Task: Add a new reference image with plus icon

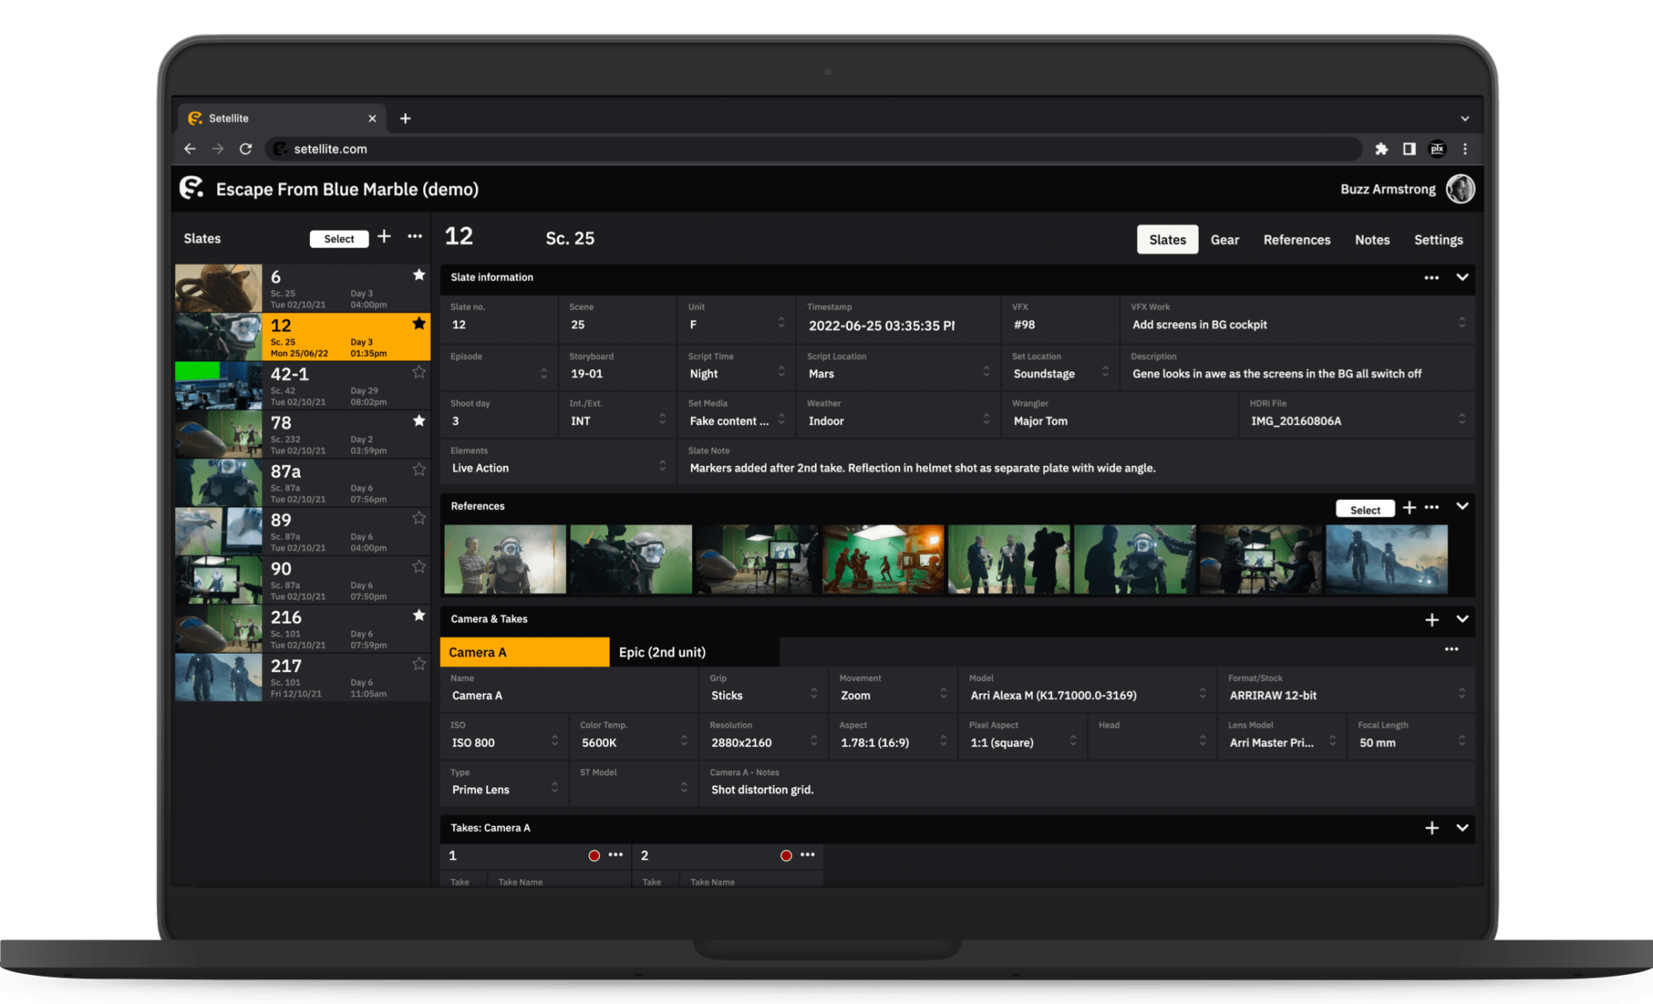Action: tap(1409, 507)
